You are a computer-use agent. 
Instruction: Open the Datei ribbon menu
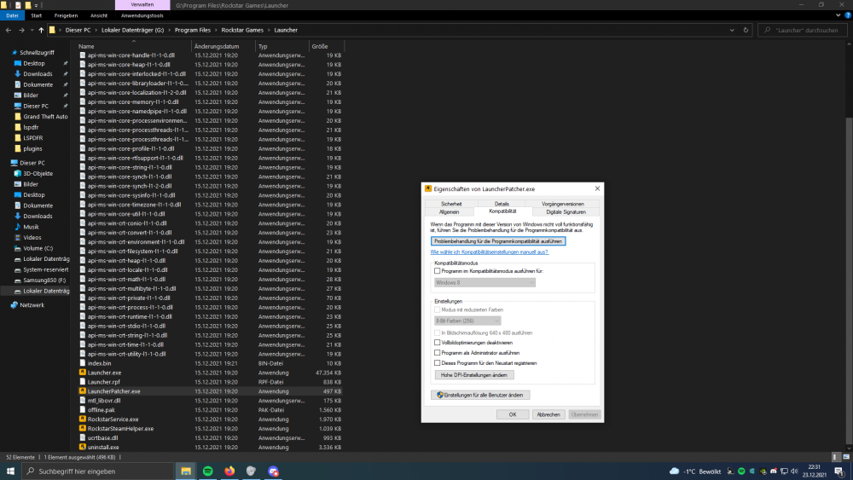click(x=12, y=15)
